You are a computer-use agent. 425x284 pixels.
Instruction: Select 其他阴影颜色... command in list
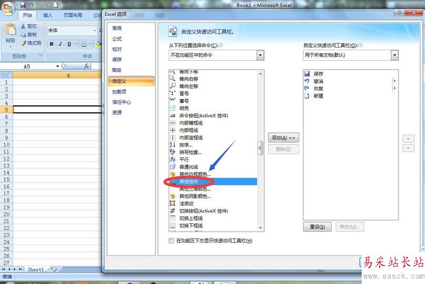coord(213,196)
